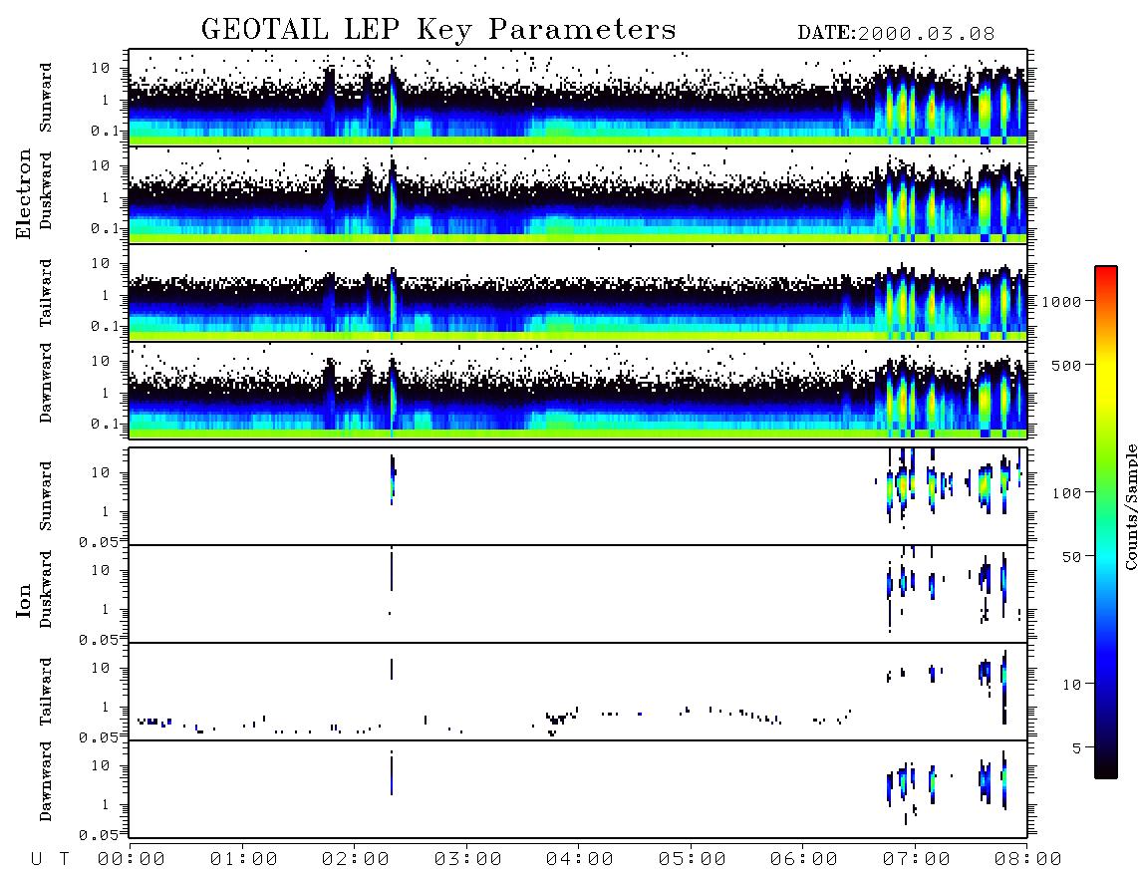The image size is (1138, 877).
Task: Click the 0.05 tick of Ion Sunward panel
Action: point(100,541)
